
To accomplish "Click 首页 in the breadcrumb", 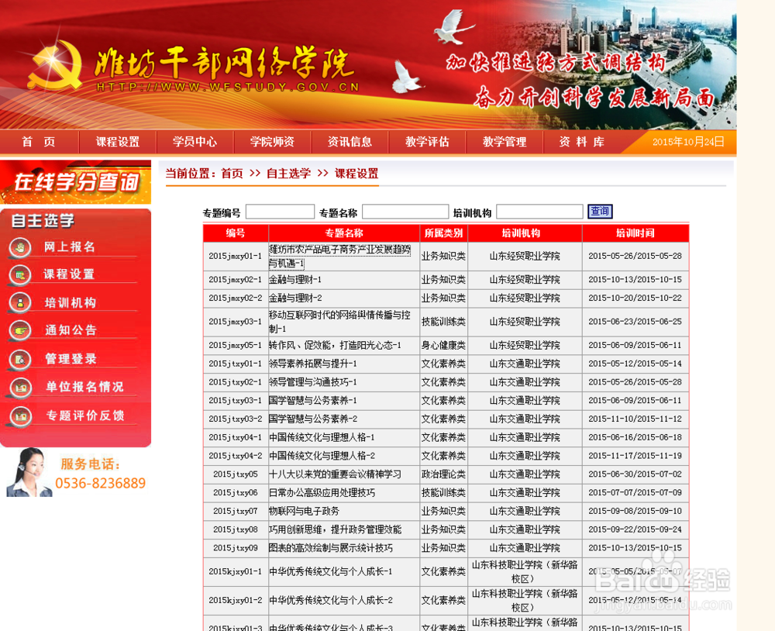I will (x=232, y=174).
